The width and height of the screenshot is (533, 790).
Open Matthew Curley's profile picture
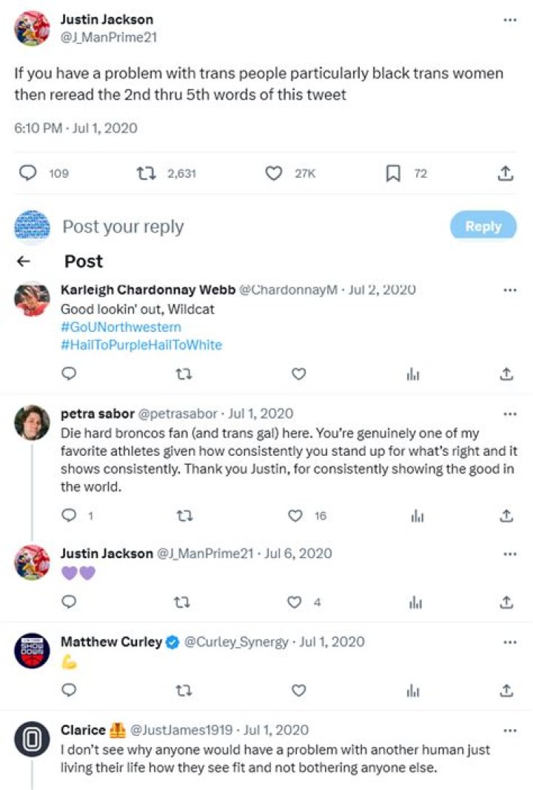[32, 651]
